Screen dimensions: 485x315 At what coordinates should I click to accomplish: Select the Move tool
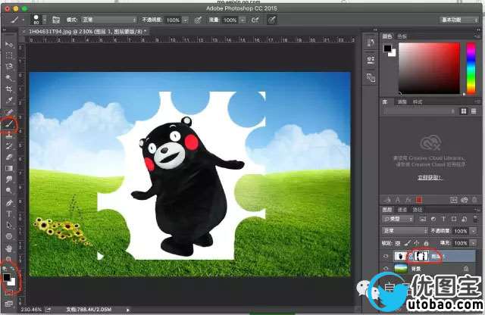click(x=9, y=45)
